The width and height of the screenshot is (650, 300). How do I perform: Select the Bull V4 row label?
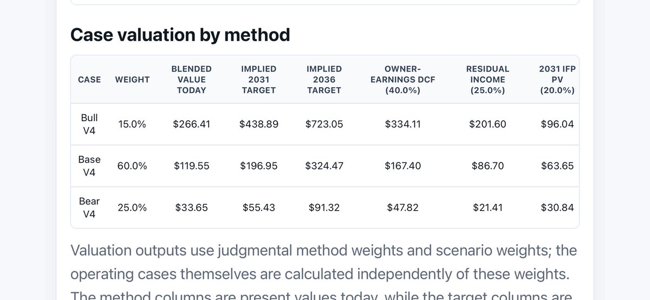(x=89, y=124)
